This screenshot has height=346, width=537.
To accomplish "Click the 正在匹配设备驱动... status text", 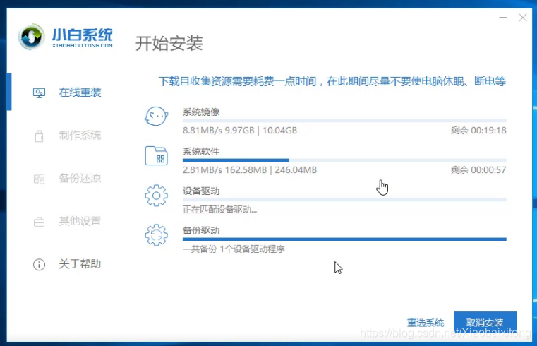I will (x=219, y=210).
